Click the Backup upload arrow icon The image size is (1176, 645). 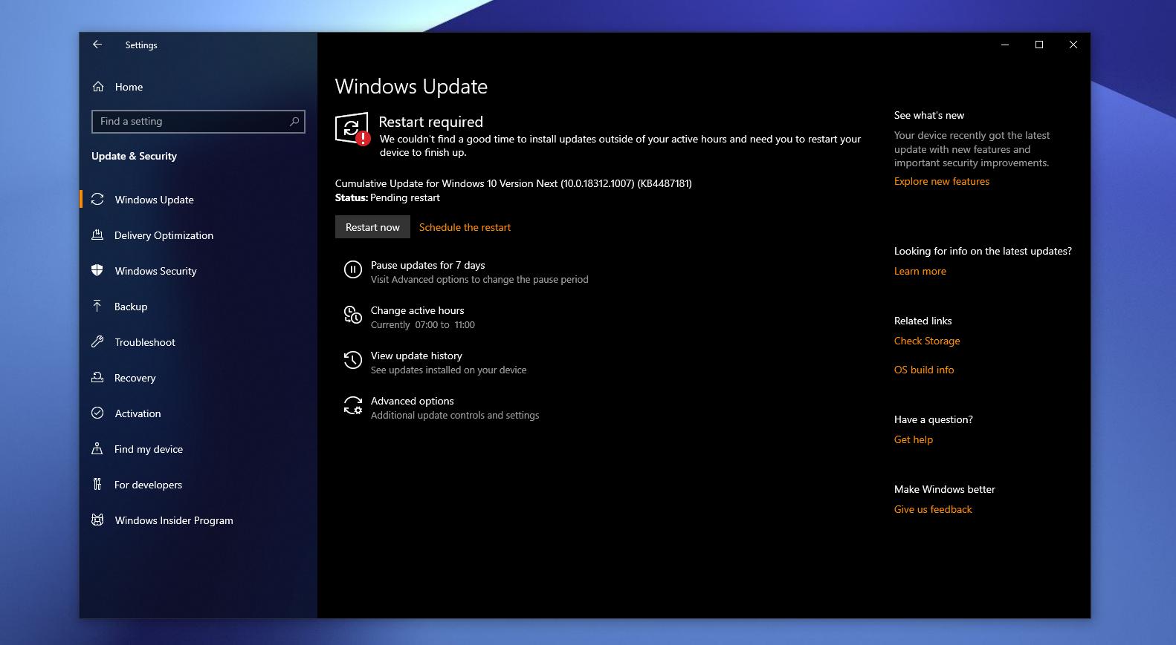pyautogui.click(x=97, y=306)
